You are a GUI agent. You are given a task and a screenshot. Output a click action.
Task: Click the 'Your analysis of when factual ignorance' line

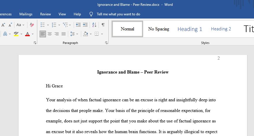[131, 100]
